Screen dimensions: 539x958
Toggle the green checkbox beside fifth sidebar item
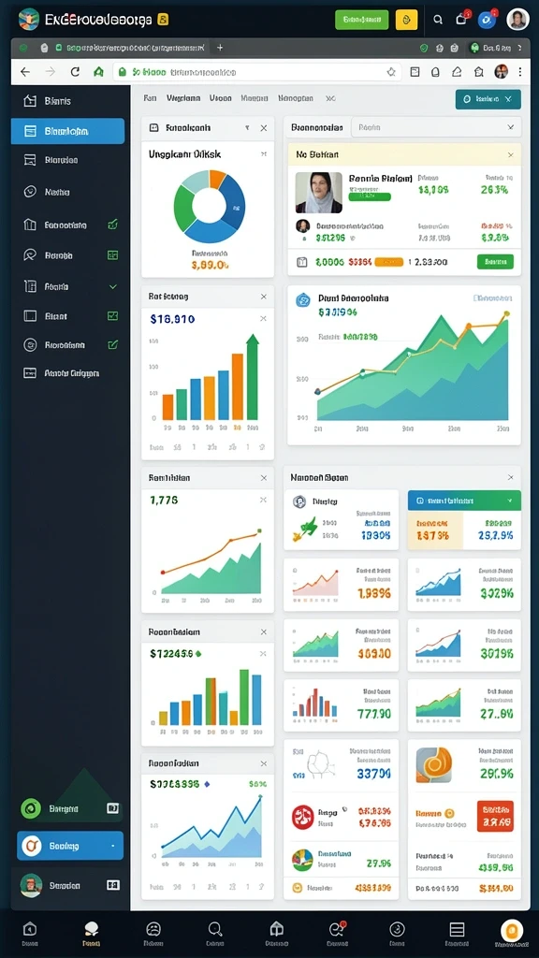point(112,225)
